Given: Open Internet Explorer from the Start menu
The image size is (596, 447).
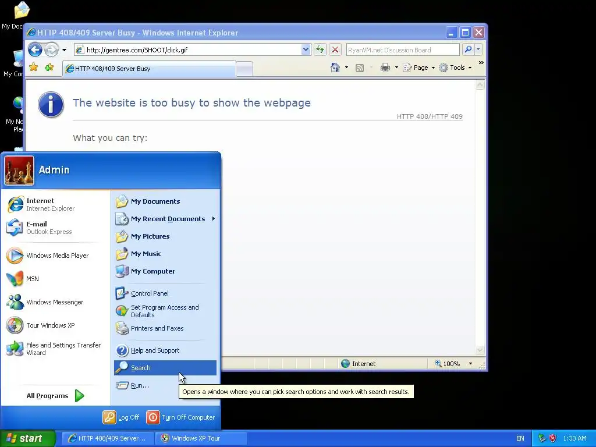Looking at the screenshot, I should click(55, 204).
